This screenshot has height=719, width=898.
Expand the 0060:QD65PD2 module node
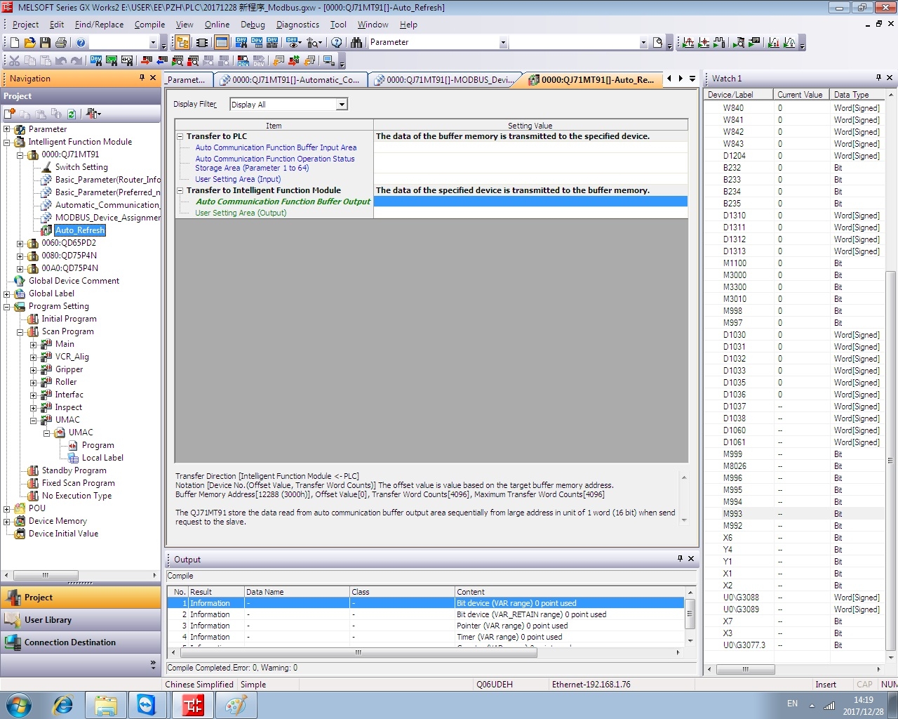[x=20, y=243]
